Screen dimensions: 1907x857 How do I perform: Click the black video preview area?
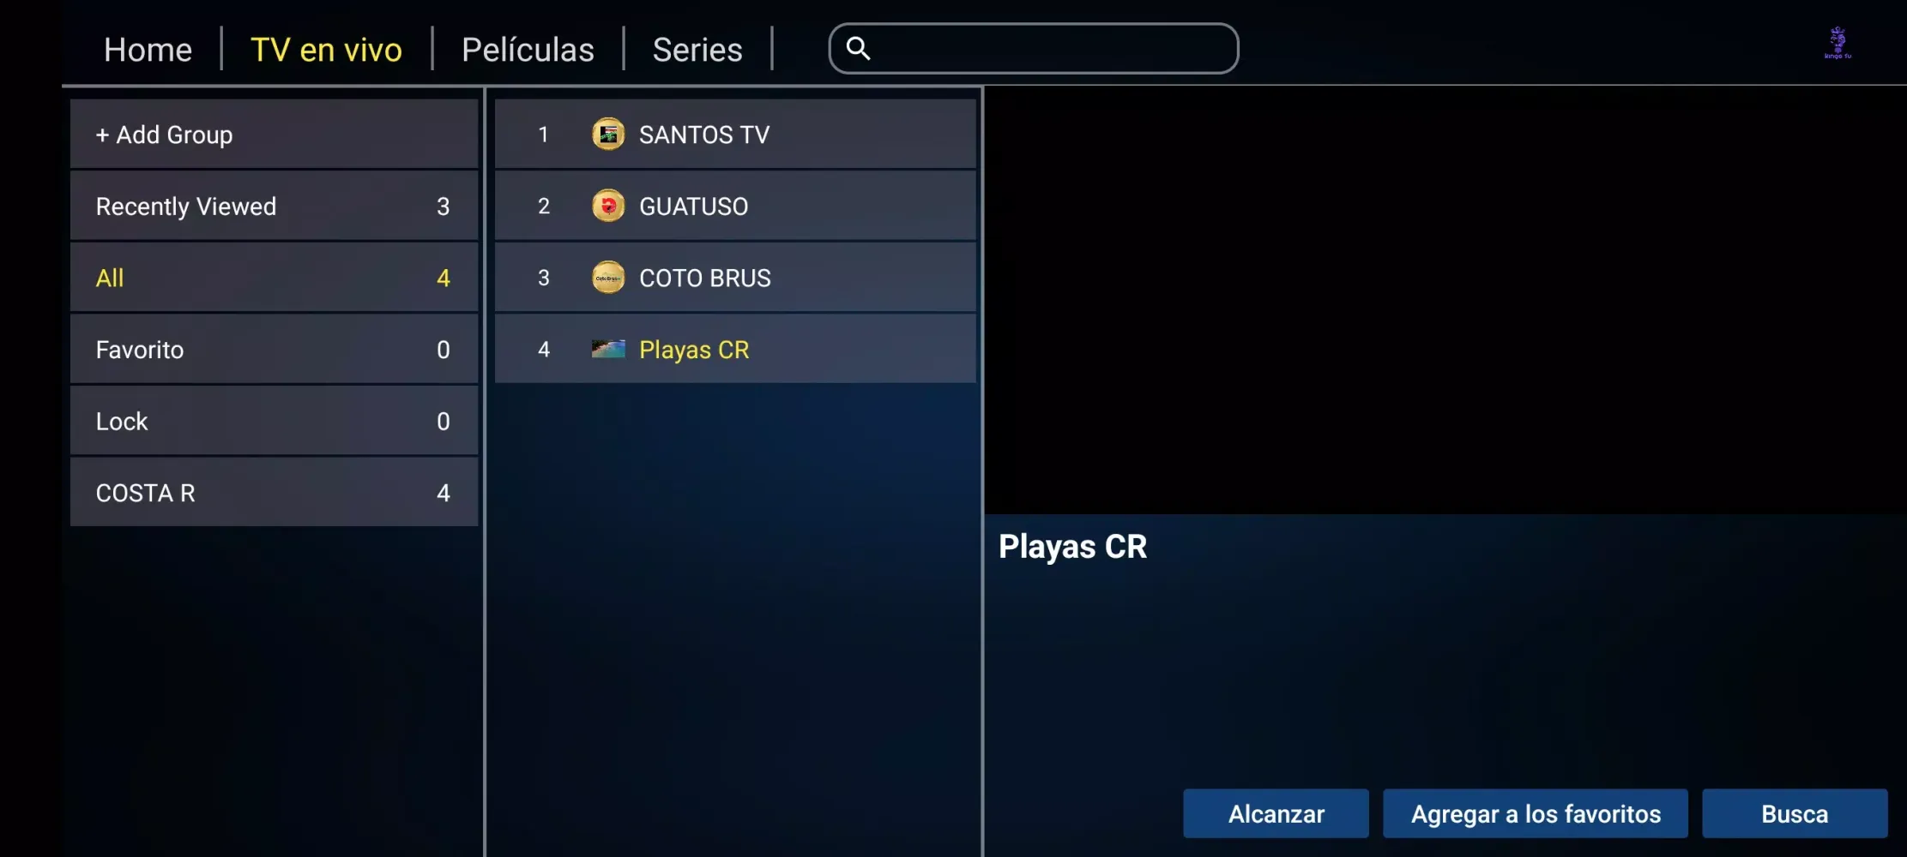pyautogui.click(x=1445, y=300)
